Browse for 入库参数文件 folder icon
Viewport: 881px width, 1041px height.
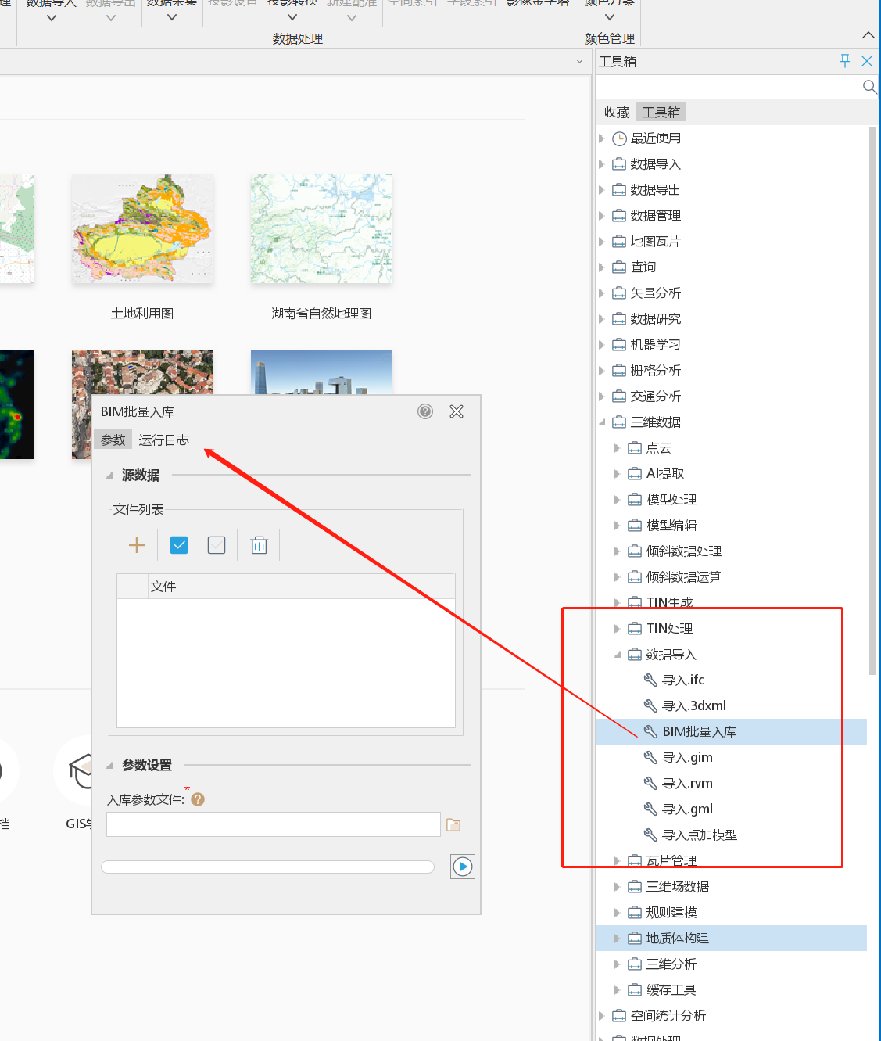point(453,824)
